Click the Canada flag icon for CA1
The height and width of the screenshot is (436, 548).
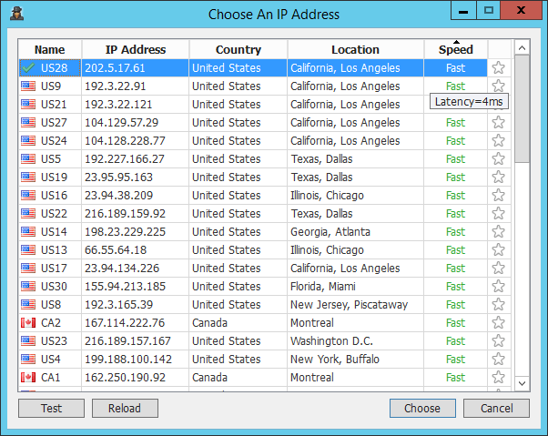tap(28, 377)
